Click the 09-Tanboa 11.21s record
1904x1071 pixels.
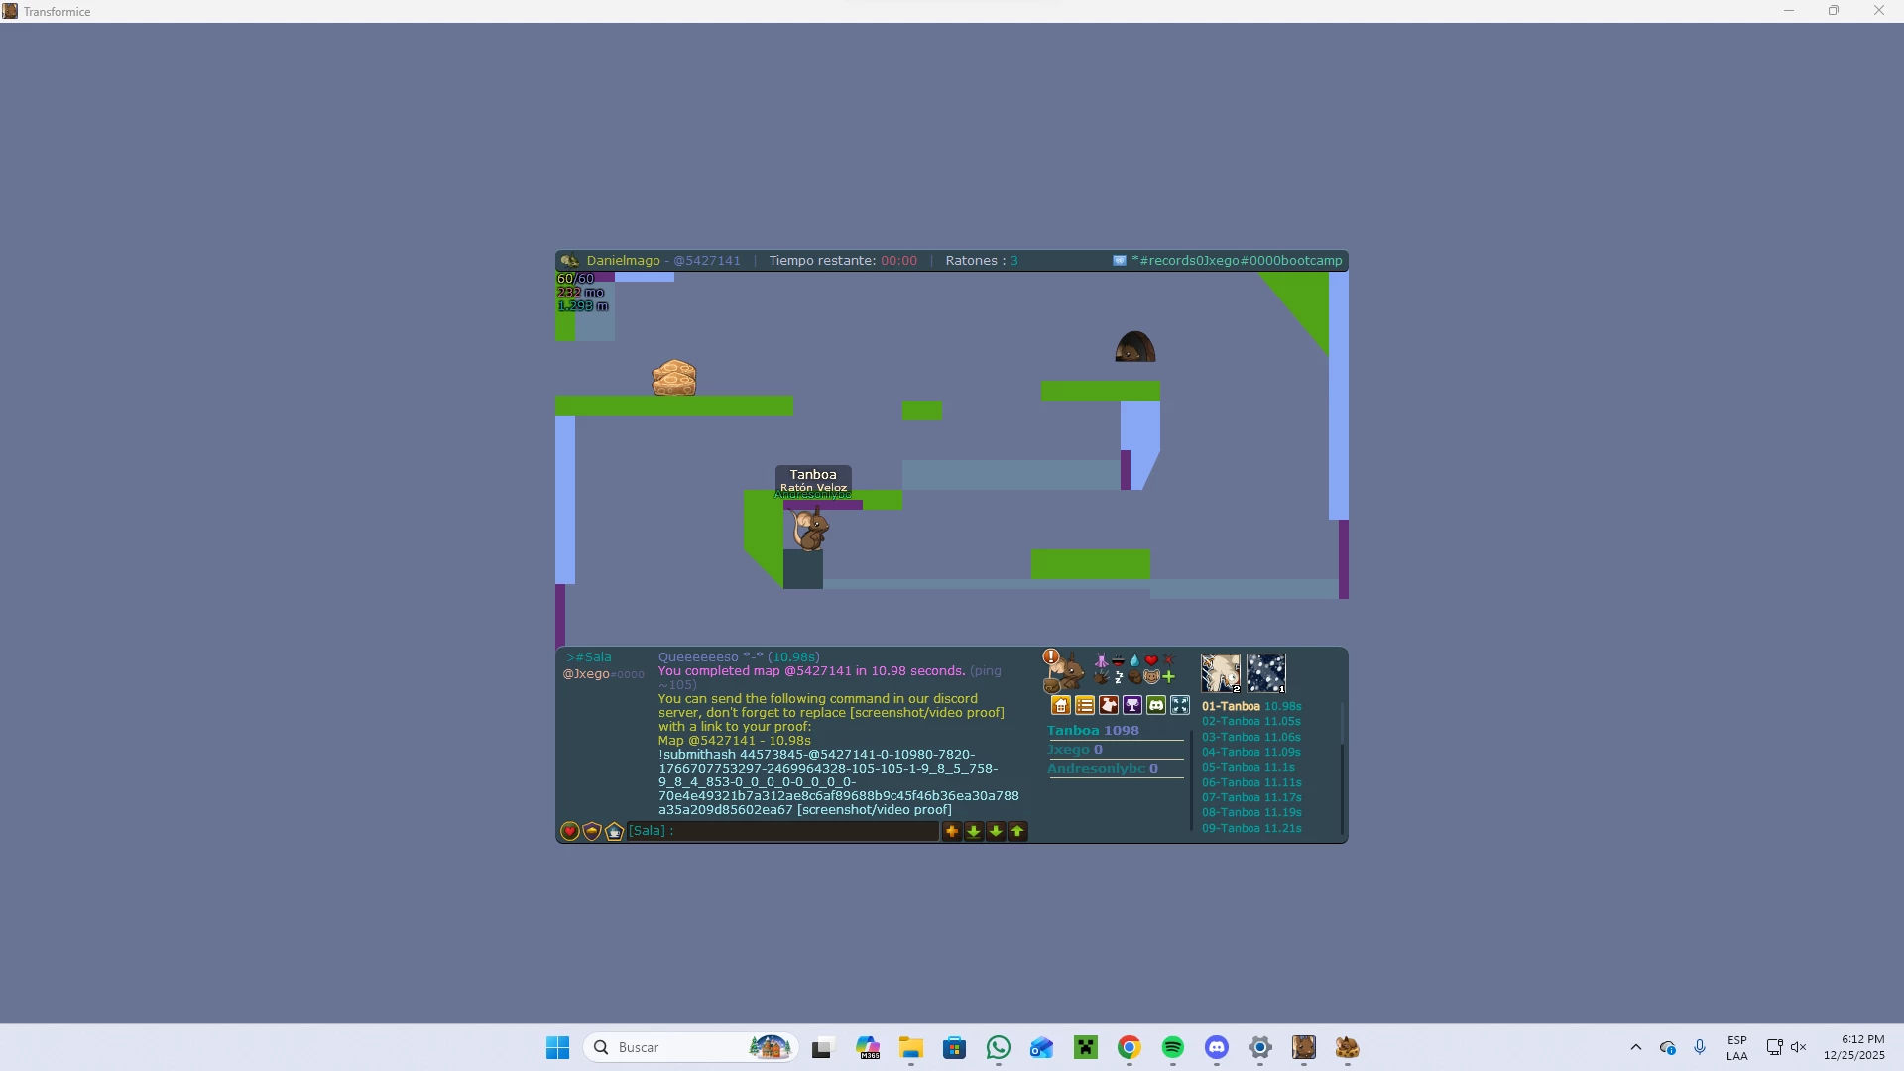[1251, 828]
